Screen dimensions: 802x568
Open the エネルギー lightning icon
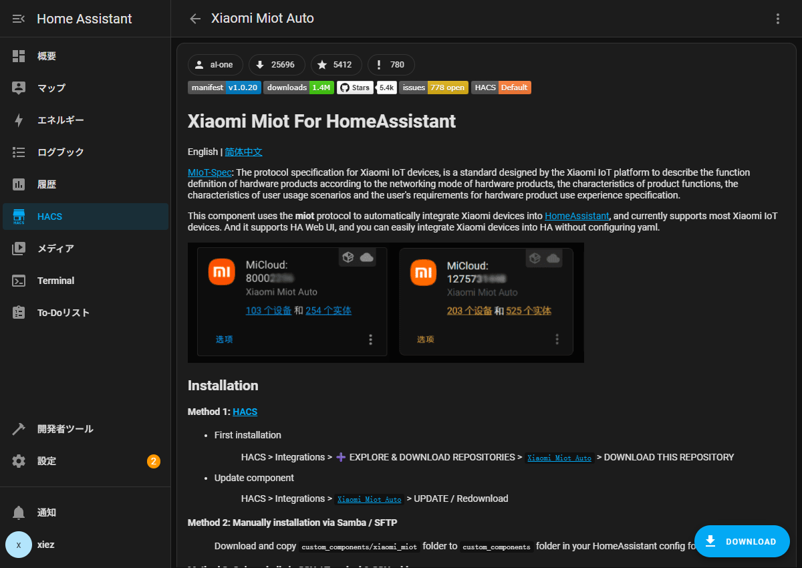pyautogui.click(x=19, y=120)
